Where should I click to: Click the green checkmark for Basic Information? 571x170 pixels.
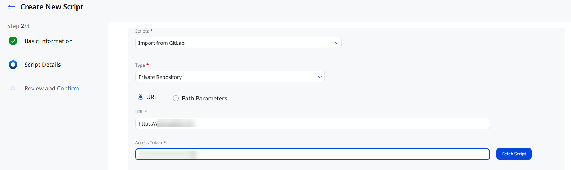tap(13, 41)
